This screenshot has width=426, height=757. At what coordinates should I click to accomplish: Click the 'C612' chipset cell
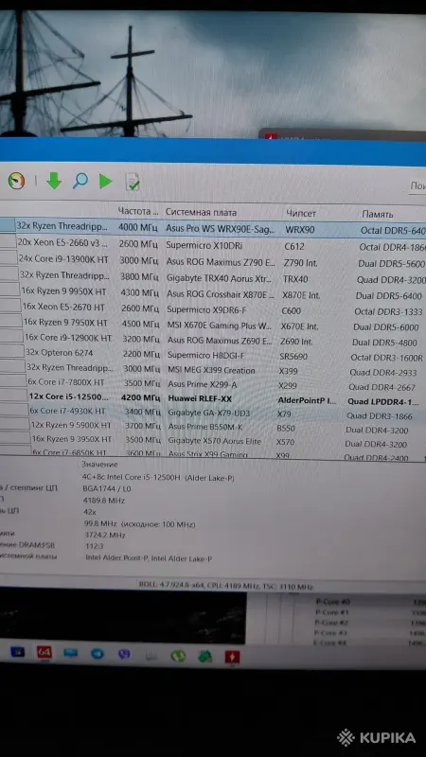(x=293, y=246)
